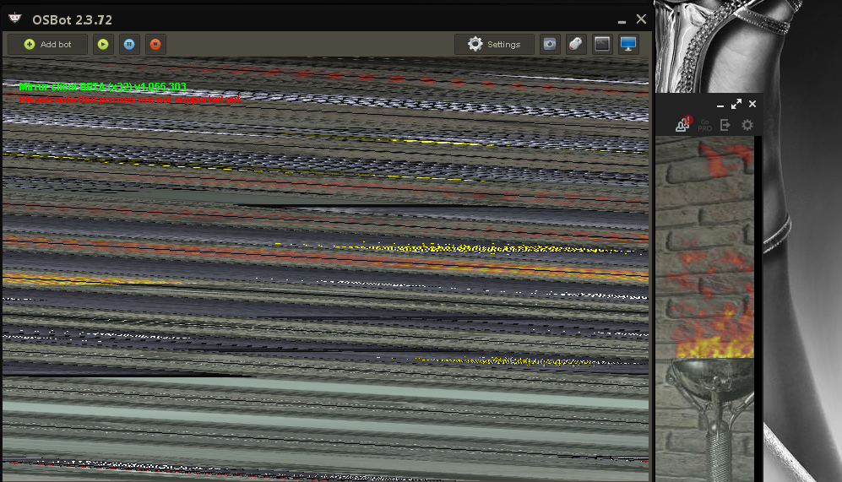Image resolution: width=842 pixels, height=482 pixels.
Task: Click the blue monitor display icon
Action: click(x=628, y=45)
